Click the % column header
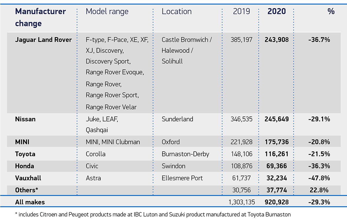 [331, 12]
